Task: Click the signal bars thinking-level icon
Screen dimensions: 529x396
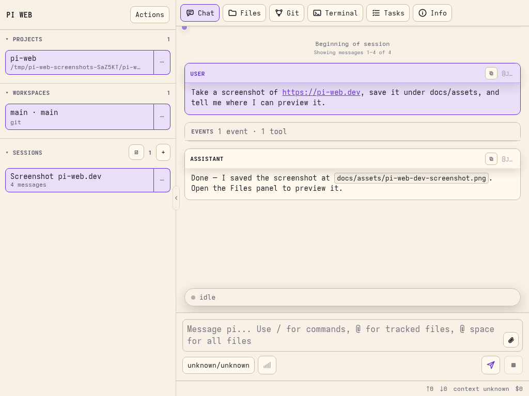Action: pos(267,366)
